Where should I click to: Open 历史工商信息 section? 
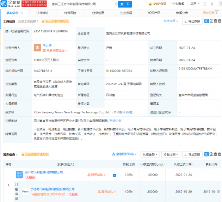pyautogui.click(x=28, y=22)
